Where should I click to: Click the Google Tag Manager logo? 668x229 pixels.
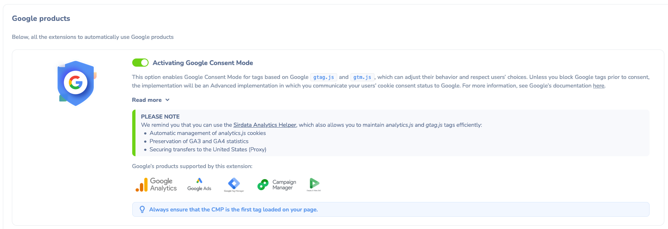[x=234, y=185]
